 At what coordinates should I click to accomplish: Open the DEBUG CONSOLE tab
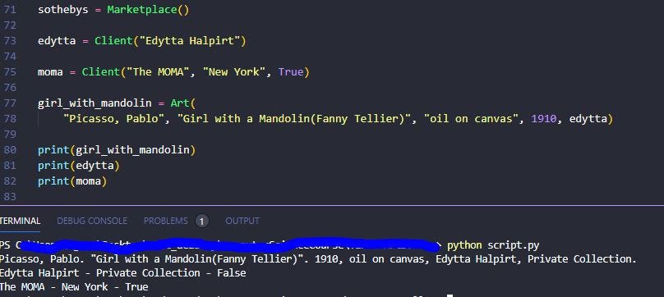point(92,221)
